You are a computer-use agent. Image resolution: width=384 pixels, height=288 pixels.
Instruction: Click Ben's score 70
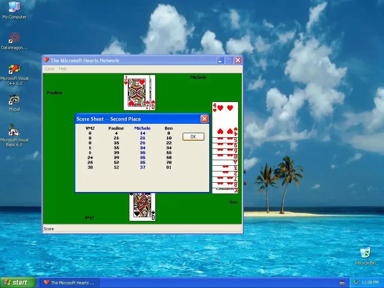pyautogui.click(x=169, y=162)
